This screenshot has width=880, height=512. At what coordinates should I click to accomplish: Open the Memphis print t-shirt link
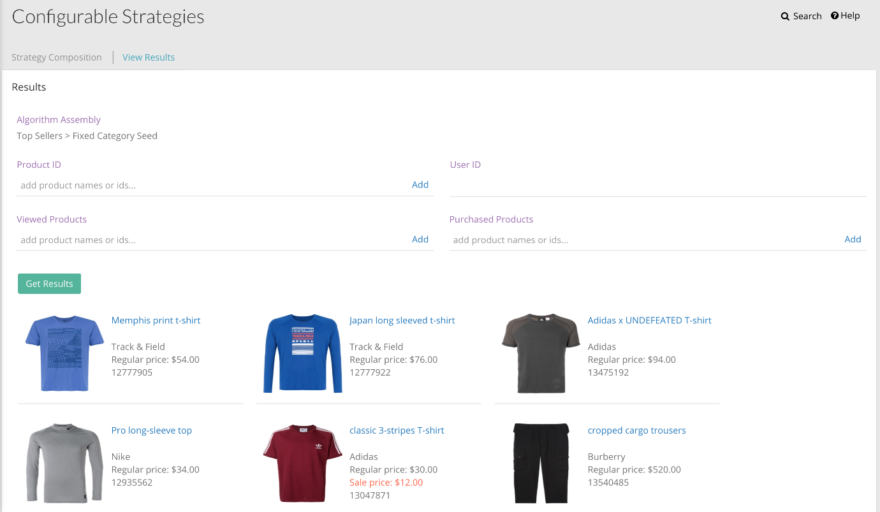pos(156,321)
